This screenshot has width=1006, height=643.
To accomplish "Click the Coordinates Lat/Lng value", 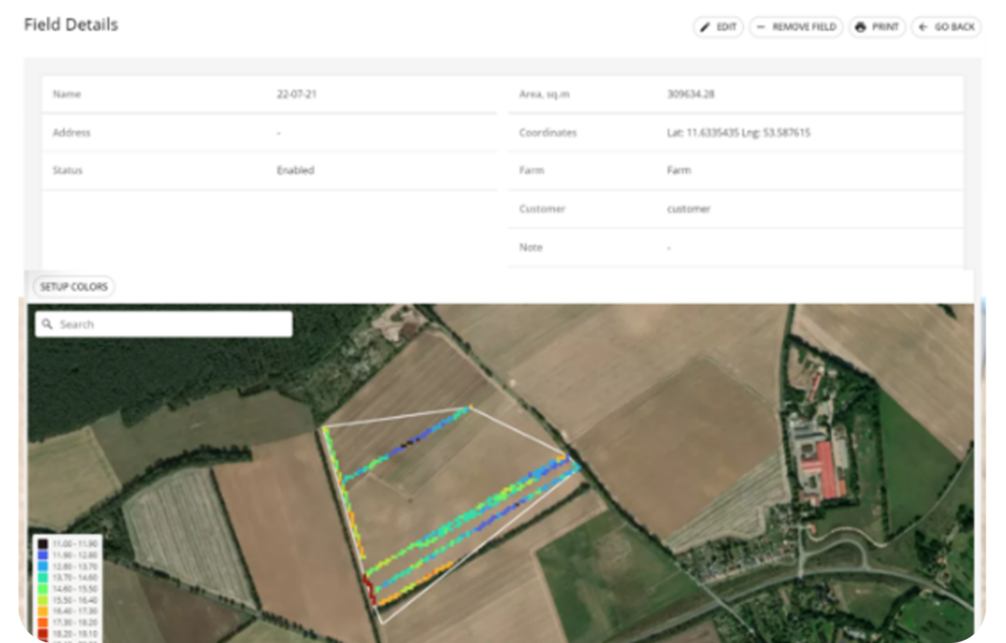I will coord(738,133).
